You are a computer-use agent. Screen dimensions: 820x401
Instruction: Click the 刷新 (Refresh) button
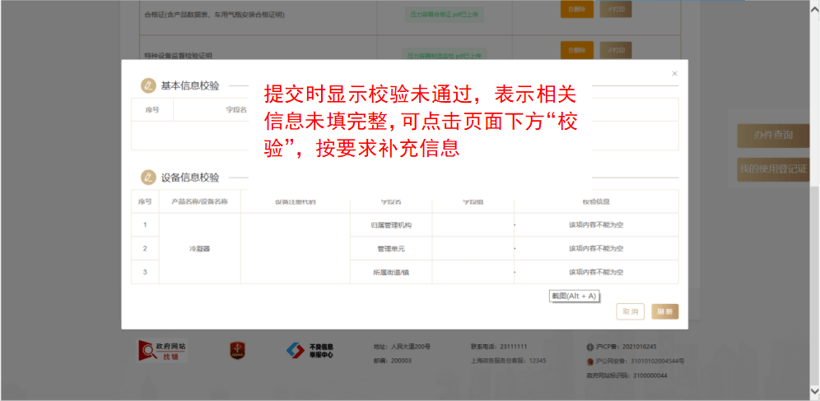(664, 311)
